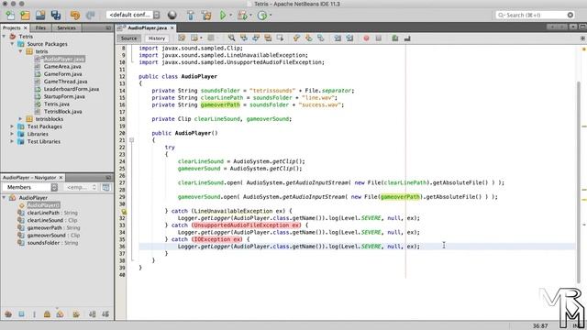Click the Save All toolbar icon

point(56,16)
